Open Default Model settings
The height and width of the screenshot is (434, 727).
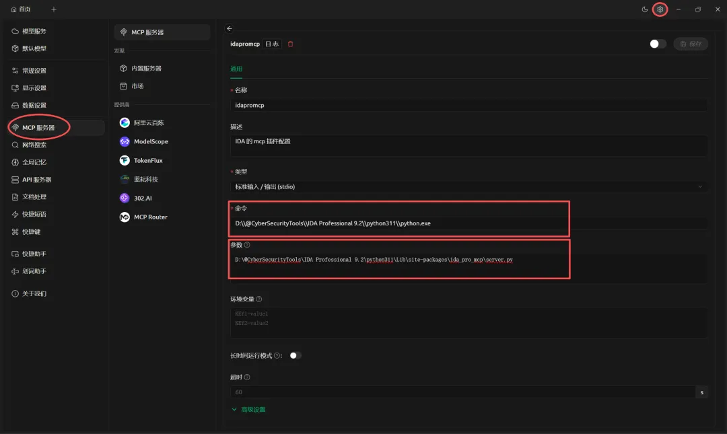pos(29,48)
